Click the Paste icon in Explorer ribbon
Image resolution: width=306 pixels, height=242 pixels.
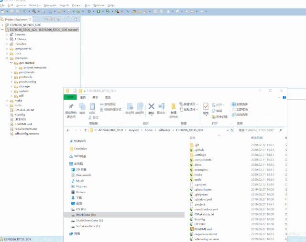(x=92, y=106)
